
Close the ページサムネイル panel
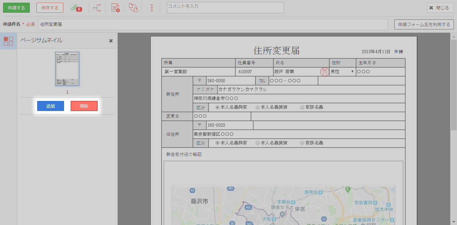pyautogui.click(x=111, y=41)
